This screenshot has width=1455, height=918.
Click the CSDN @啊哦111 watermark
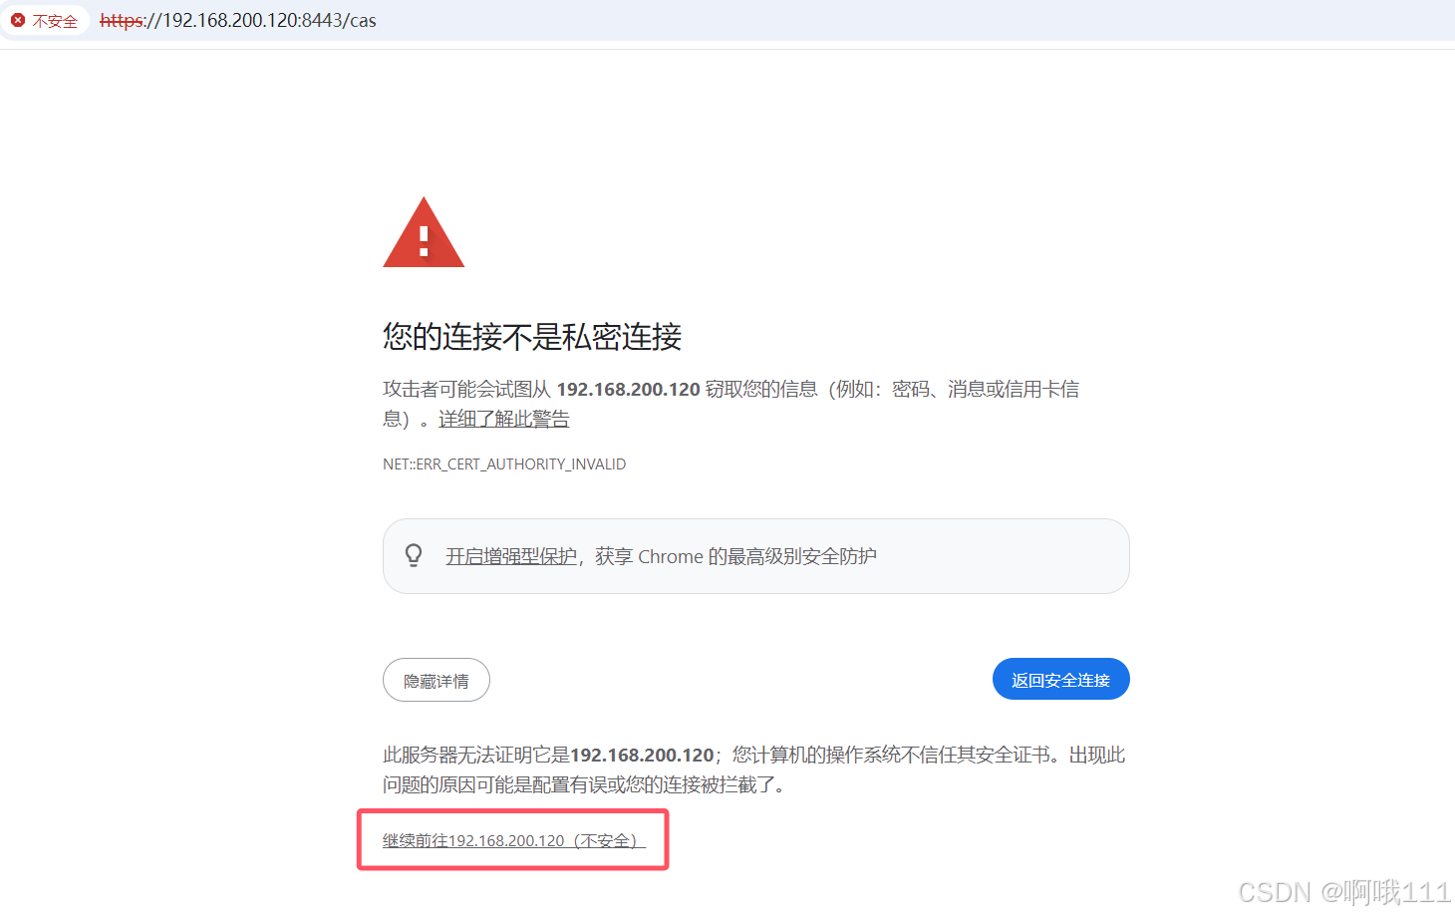tap(1343, 892)
